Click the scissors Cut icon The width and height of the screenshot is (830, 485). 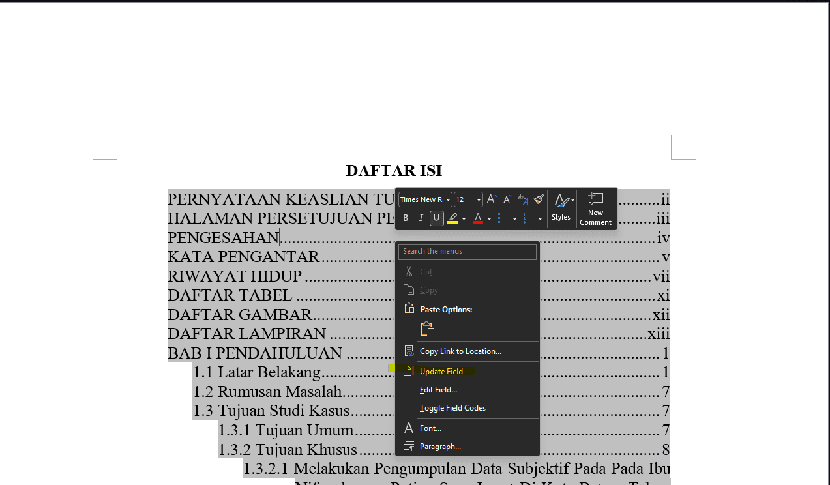(409, 271)
